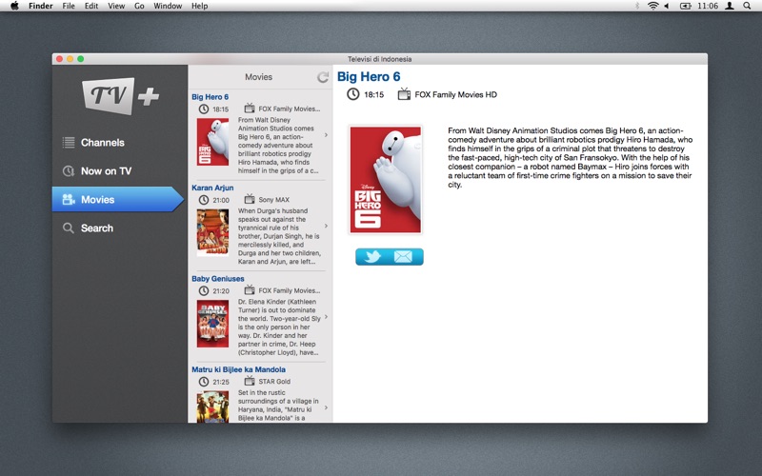Viewport: 762px width, 476px height.
Task: Open the Go menu
Action: [139, 6]
